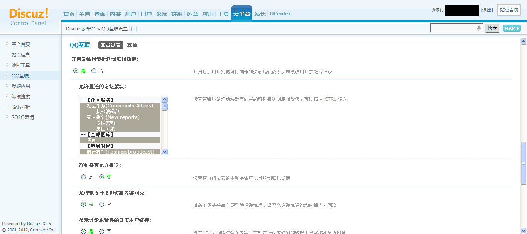Screen dimensions: 527x234
Task: Open the 应用 top menu
Action: (208, 14)
